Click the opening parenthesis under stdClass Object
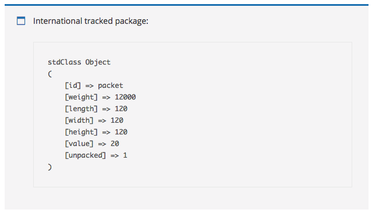372x213 pixels. [50, 74]
